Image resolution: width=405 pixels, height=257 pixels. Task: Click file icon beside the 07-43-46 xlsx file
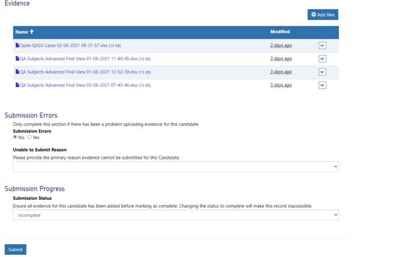pos(17,85)
